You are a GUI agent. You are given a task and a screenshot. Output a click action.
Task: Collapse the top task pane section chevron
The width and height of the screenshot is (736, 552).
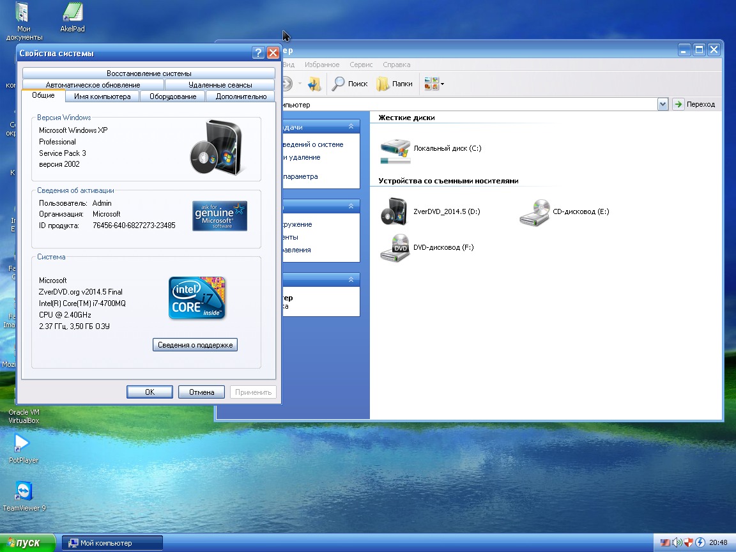pyautogui.click(x=351, y=127)
